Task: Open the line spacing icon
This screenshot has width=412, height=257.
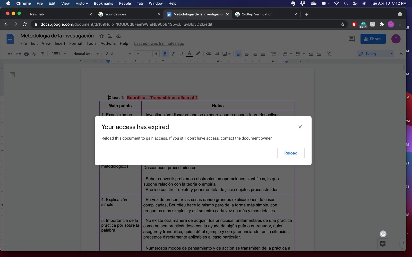Action: (273, 54)
